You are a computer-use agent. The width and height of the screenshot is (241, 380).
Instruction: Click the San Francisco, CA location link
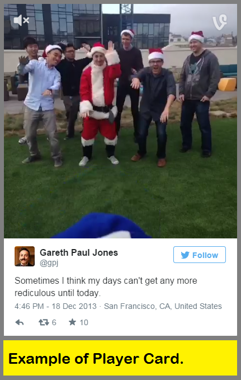pos(163,306)
